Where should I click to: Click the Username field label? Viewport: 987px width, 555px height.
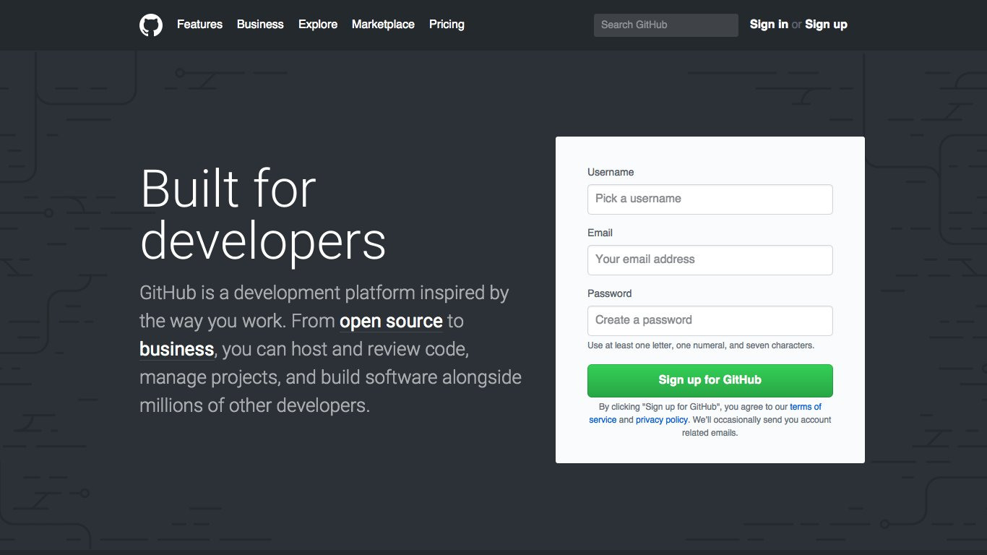611,172
